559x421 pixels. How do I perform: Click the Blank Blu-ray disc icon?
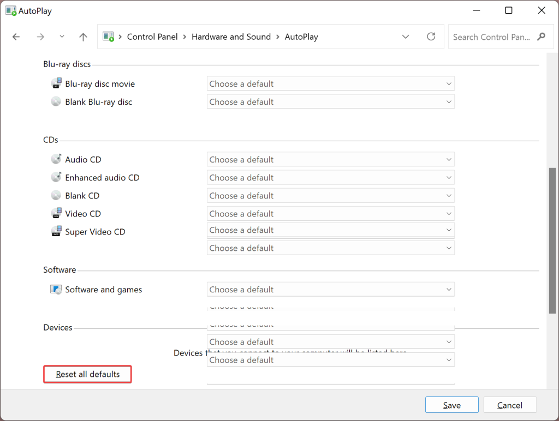(56, 101)
